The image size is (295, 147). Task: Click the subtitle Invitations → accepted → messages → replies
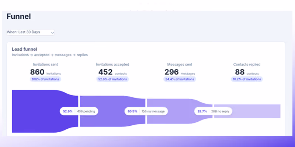click(x=50, y=55)
